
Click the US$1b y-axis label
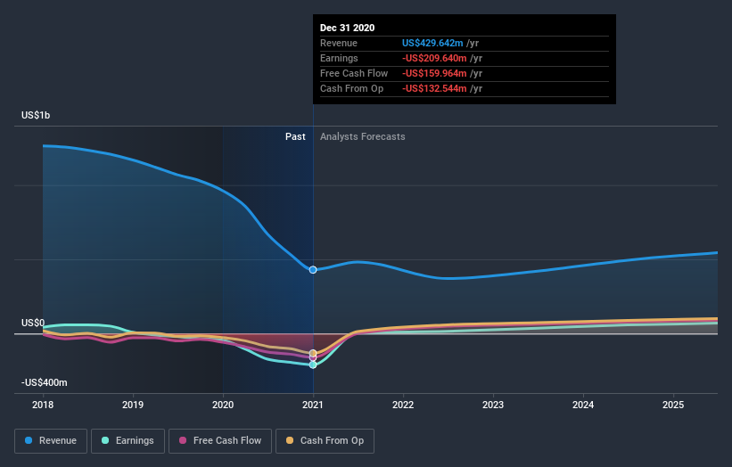coord(36,115)
